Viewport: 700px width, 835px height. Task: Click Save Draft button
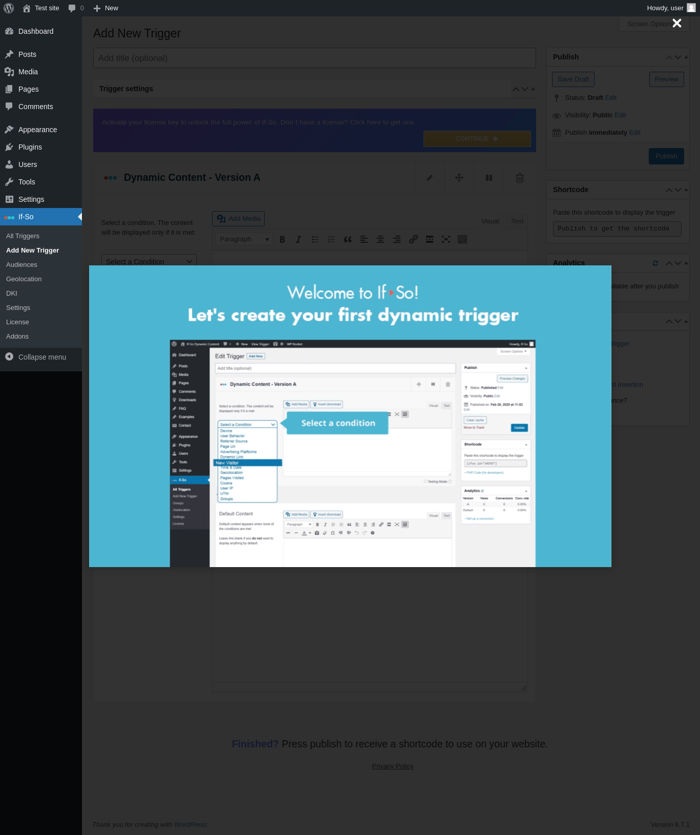click(573, 79)
